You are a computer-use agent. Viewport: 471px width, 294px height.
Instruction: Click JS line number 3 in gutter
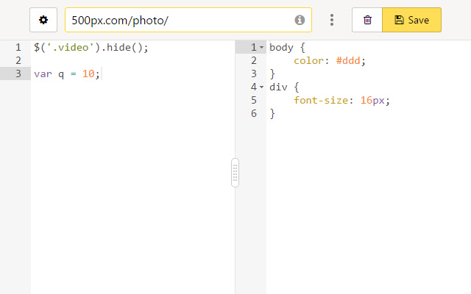[18, 74]
